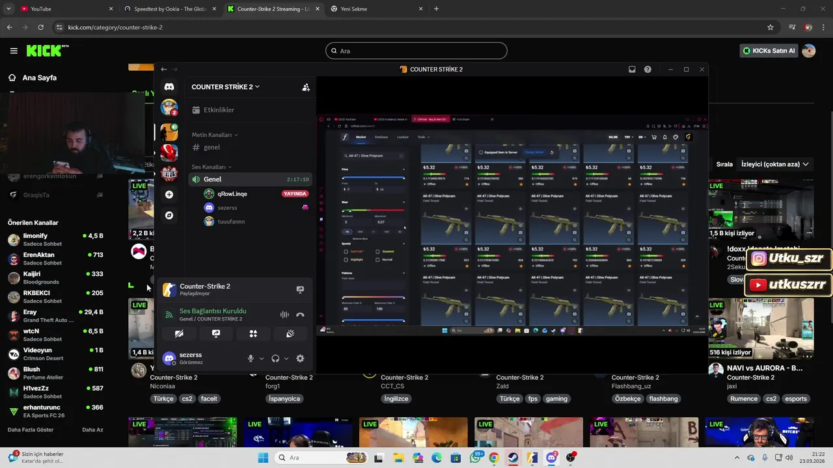Open headphone output options arrow

pyautogui.click(x=286, y=358)
